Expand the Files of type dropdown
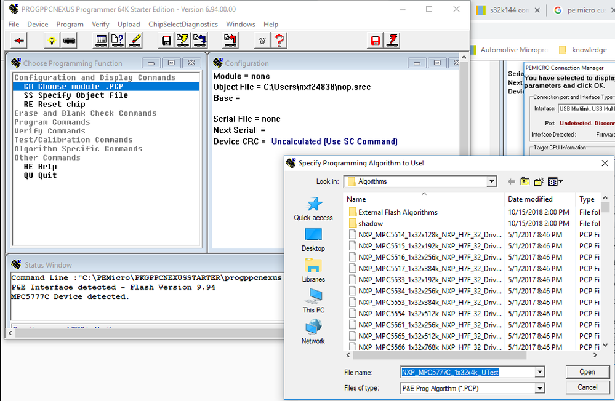This screenshot has height=401, width=615. click(x=540, y=389)
